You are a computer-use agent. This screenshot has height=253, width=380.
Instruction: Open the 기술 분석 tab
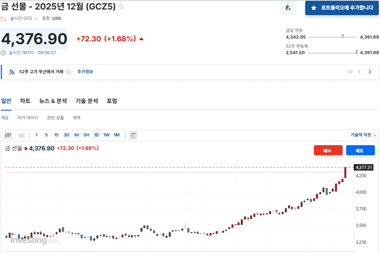point(87,101)
